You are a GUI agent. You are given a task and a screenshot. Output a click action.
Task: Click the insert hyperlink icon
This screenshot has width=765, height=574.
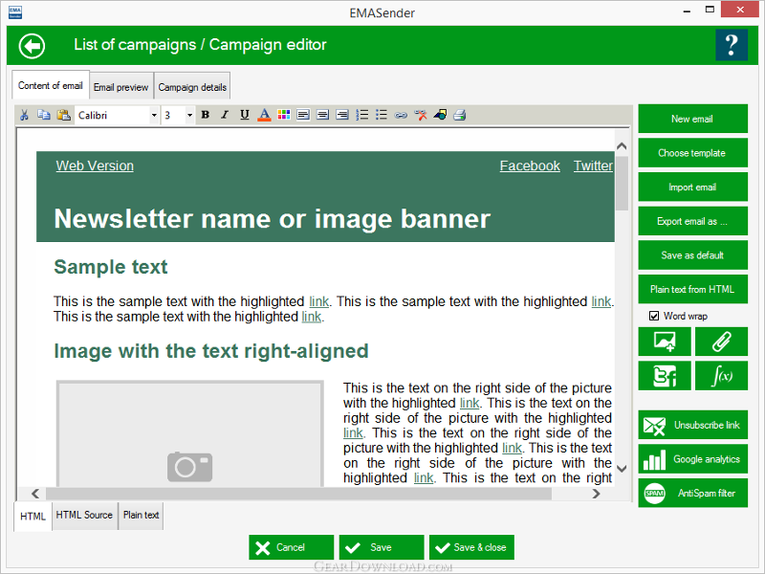(x=401, y=115)
